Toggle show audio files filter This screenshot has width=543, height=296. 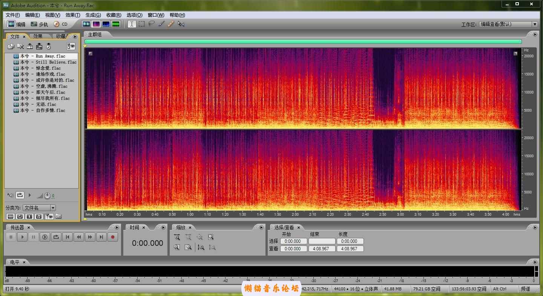(11, 216)
